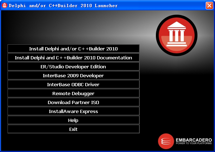Click Install Delphi and/or C++Builder 2010
Image resolution: width=215 pixels, height=152 pixels.
(73, 49)
